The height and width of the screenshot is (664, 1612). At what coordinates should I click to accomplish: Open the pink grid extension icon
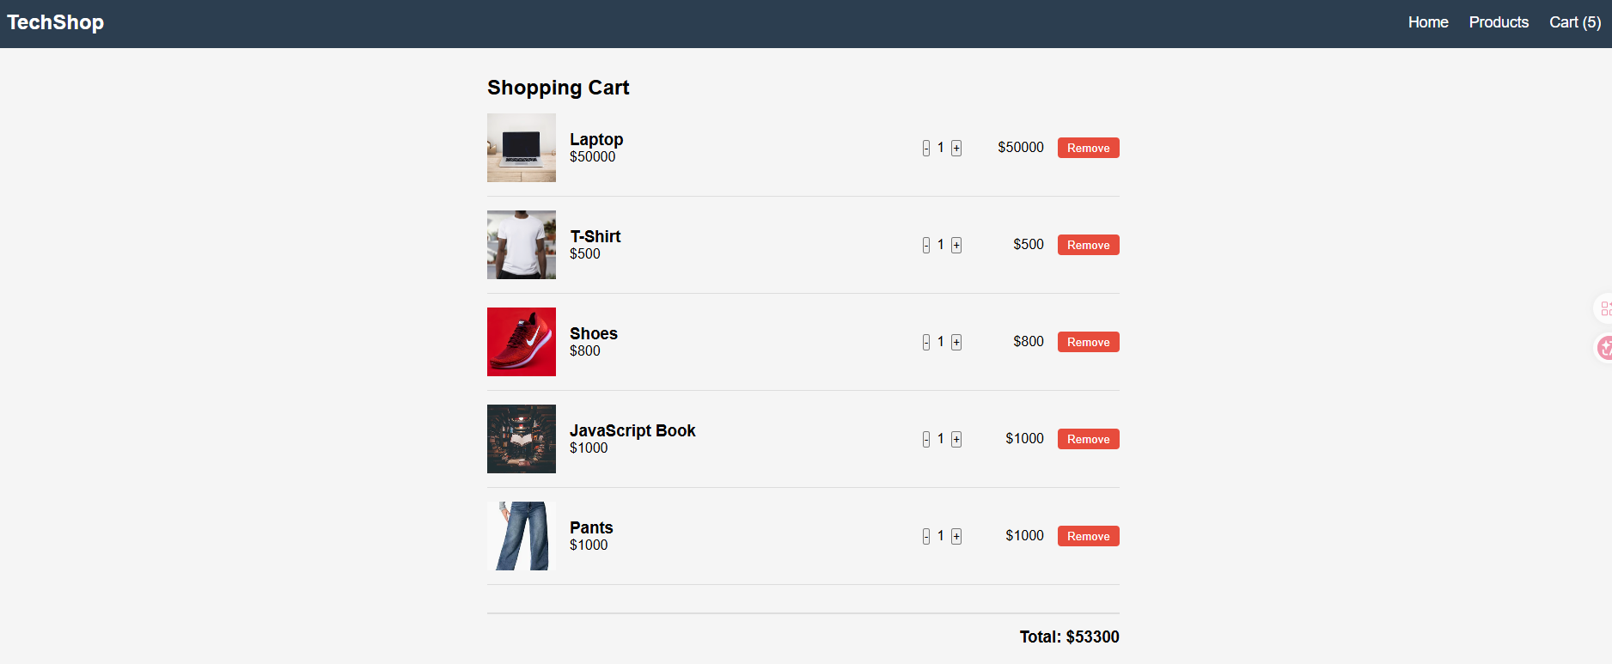(1604, 308)
